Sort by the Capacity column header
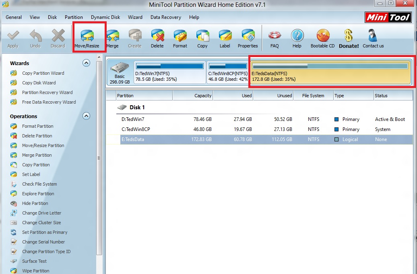Viewport: 417px width, 274px height. [x=192, y=96]
